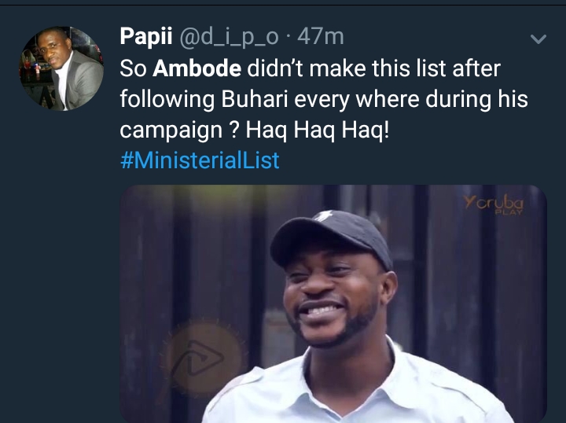Screen dimensions: 566x423
Task: Expand the tweet options chevron
Action: [538, 39]
